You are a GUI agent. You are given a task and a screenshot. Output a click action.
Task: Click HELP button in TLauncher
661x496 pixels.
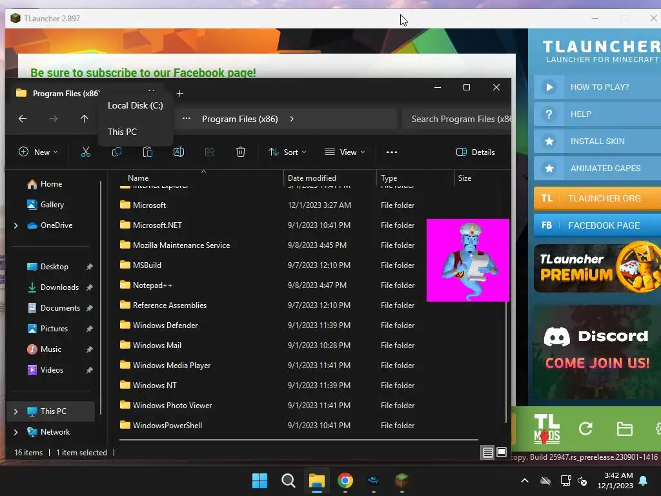point(597,114)
